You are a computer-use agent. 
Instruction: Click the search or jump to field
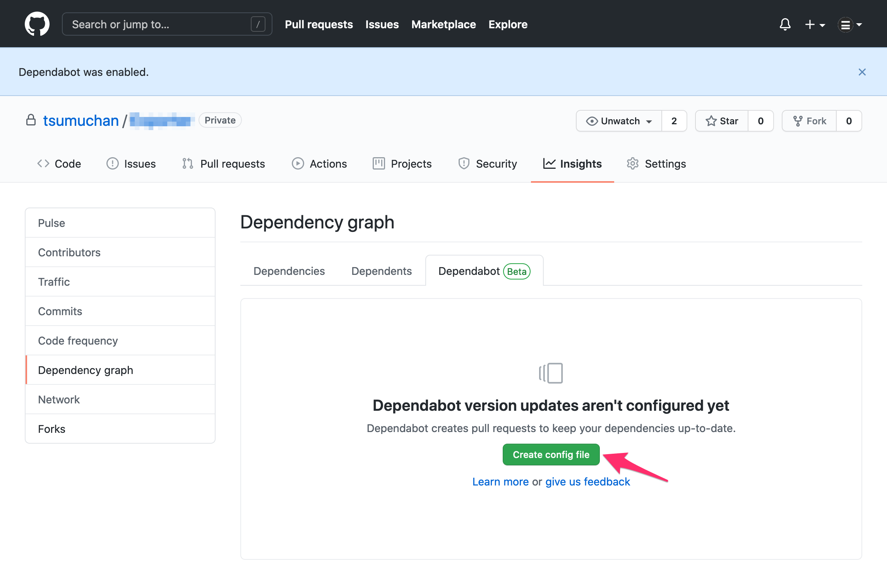click(x=167, y=24)
